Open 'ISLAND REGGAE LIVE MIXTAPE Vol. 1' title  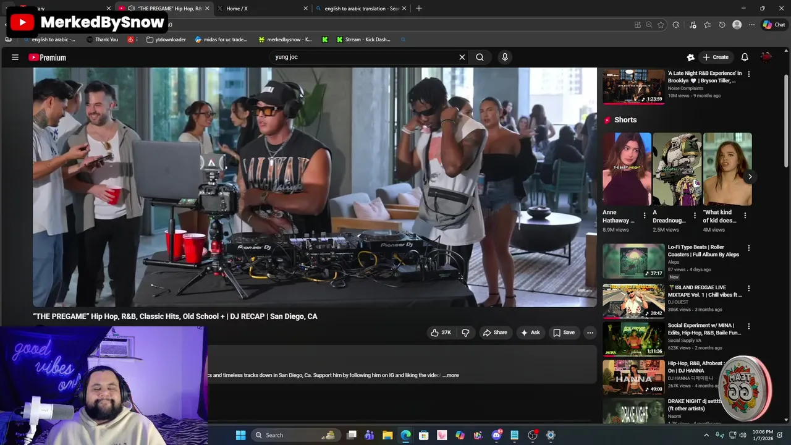[705, 291]
